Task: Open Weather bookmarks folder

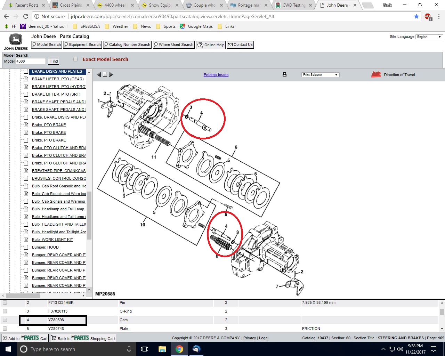Action: click(x=117, y=26)
